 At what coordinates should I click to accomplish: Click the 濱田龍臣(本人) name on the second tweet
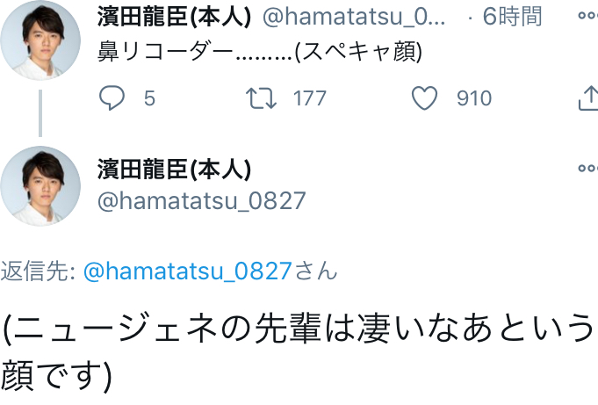coord(174,168)
